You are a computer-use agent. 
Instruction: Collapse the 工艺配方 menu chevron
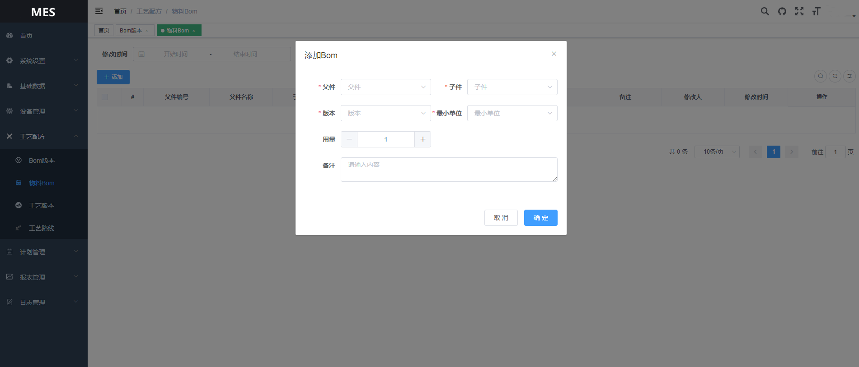tap(76, 136)
